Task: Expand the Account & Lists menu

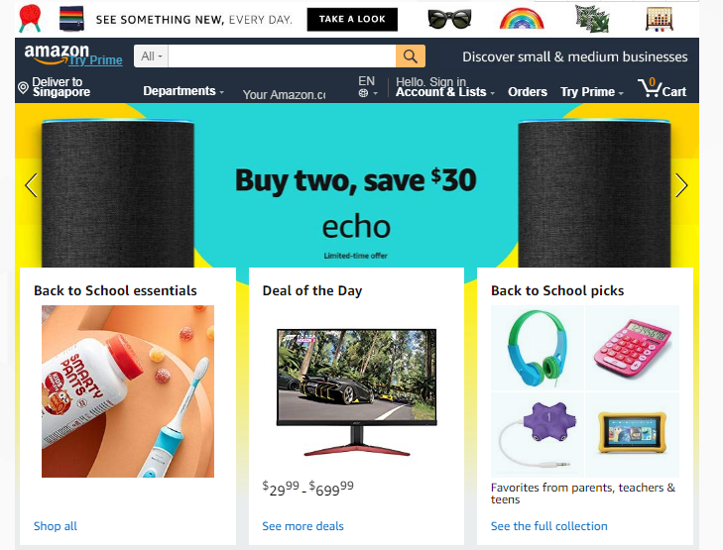Action: pos(445,91)
